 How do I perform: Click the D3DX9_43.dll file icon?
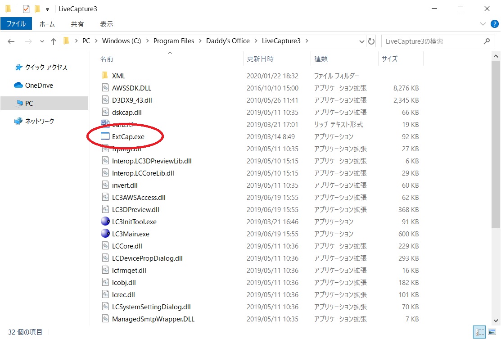pyautogui.click(x=105, y=99)
